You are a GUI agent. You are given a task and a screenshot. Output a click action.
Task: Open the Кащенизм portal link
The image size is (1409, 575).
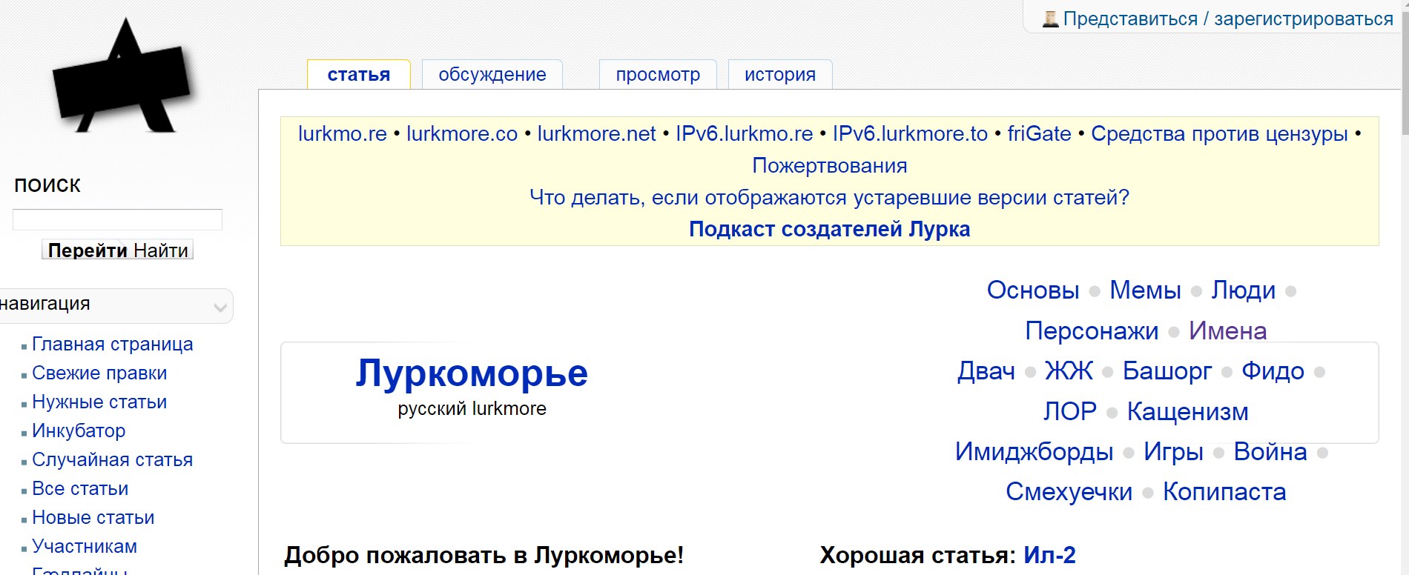click(x=1188, y=411)
